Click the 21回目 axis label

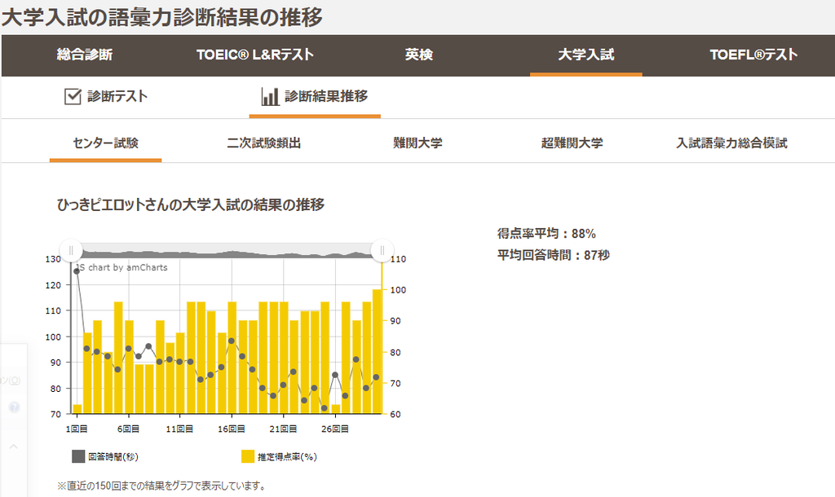click(283, 429)
